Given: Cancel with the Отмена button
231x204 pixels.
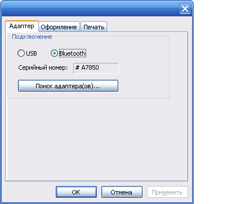Looking at the screenshot, I should 122,192.
